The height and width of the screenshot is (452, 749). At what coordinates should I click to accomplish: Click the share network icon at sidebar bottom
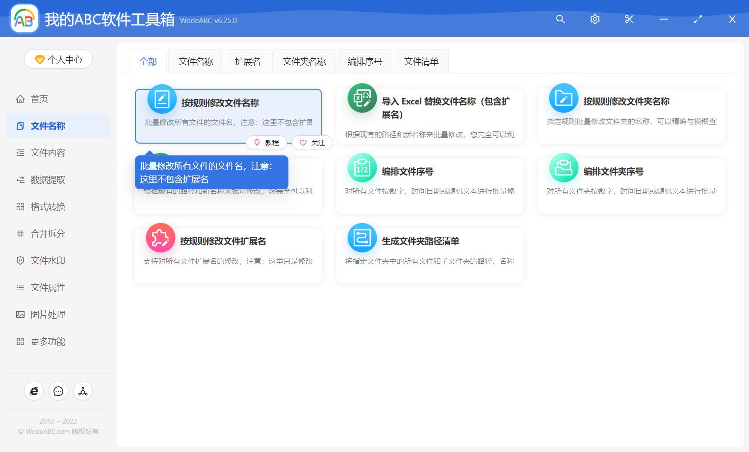tap(82, 391)
